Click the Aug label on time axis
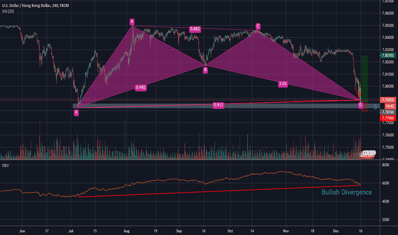The image size is (398, 235). (x=127, y=231)
